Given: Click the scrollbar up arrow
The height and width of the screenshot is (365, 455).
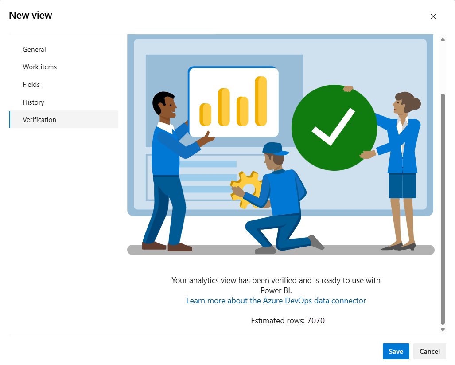Looking at the screenshot, I should click(x=443, y=39).
